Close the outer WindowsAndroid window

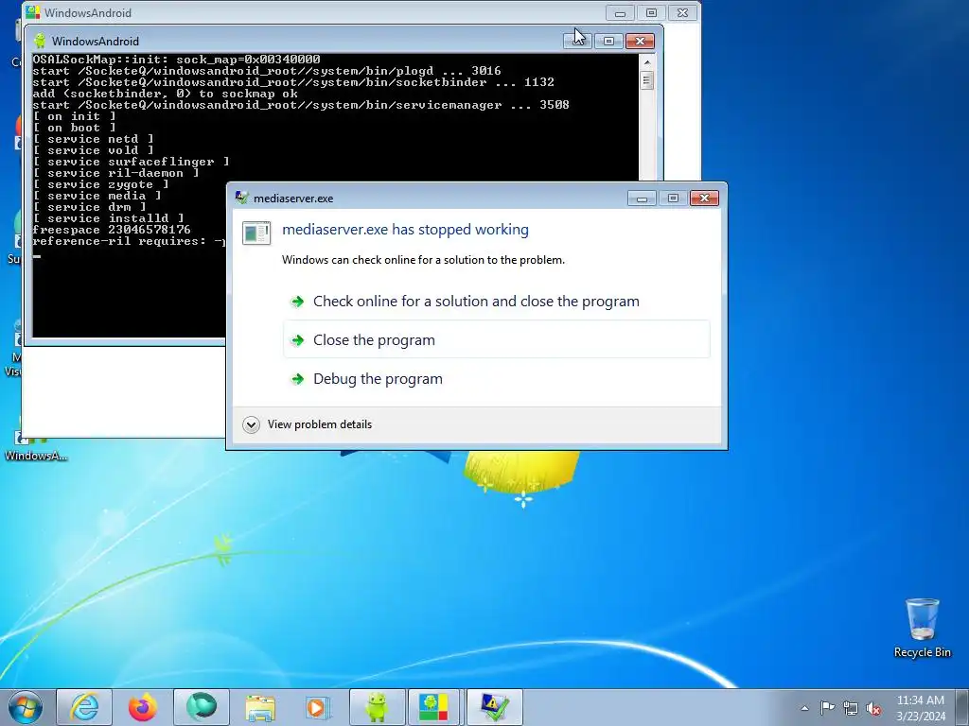[x=682, y=12]
